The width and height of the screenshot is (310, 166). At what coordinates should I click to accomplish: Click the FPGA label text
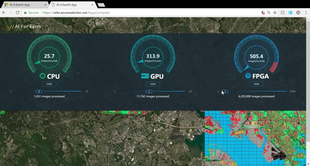point(261,76)
